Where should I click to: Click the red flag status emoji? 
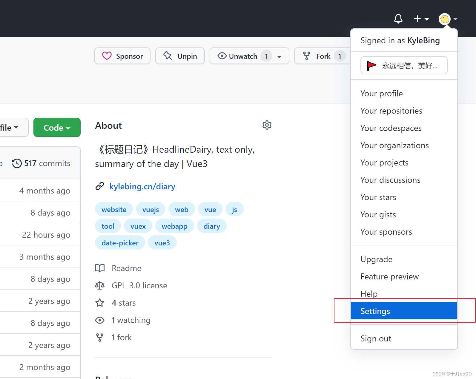pyautogui.click(x=371, y=65)
